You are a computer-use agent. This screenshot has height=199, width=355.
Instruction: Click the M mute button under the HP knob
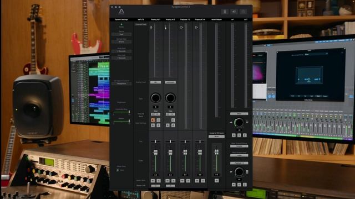(x=234, y=135)
